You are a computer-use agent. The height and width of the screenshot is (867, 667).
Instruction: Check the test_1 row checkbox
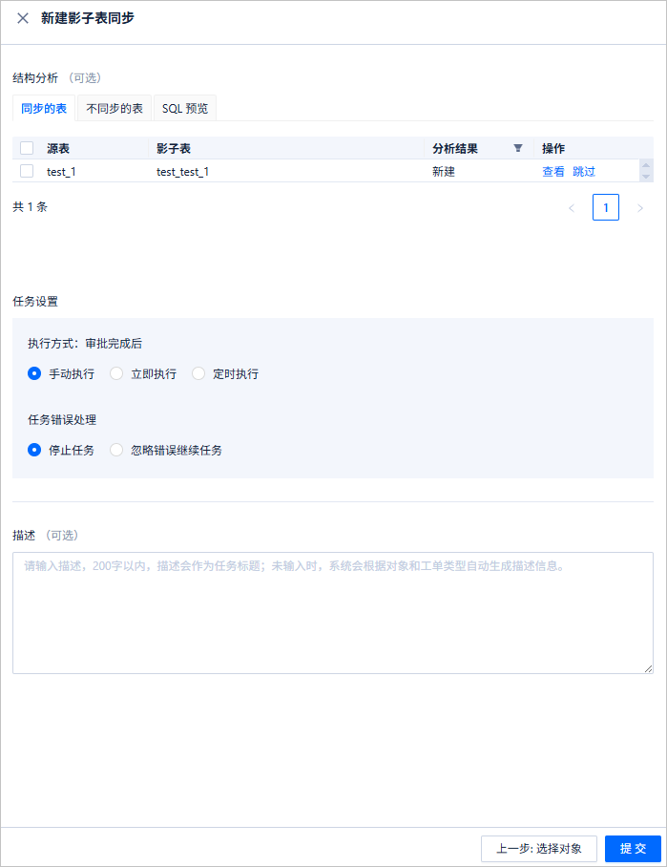pyautogui.click(x=27, y=171)
